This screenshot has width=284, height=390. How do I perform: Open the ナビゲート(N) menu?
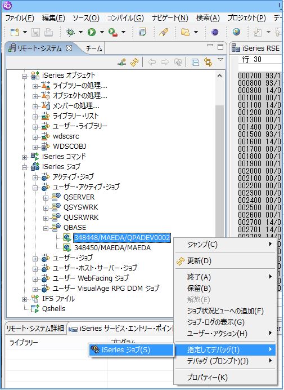tap(170, 18)
